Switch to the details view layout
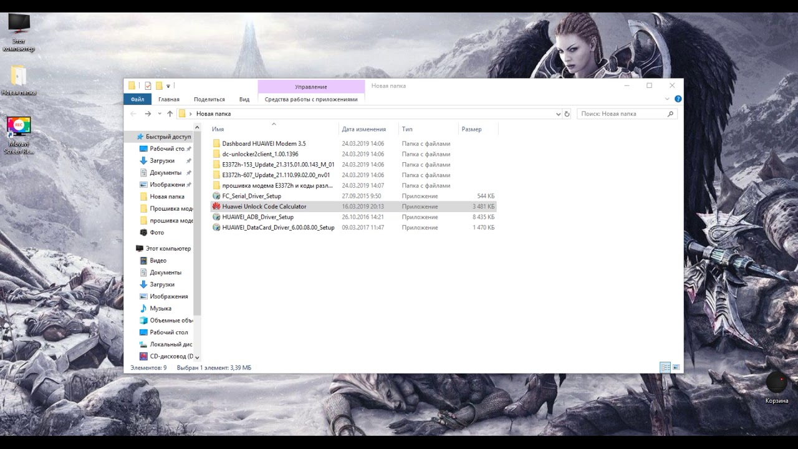Viewport: 798px width, 449px height. tap(665, 367)
